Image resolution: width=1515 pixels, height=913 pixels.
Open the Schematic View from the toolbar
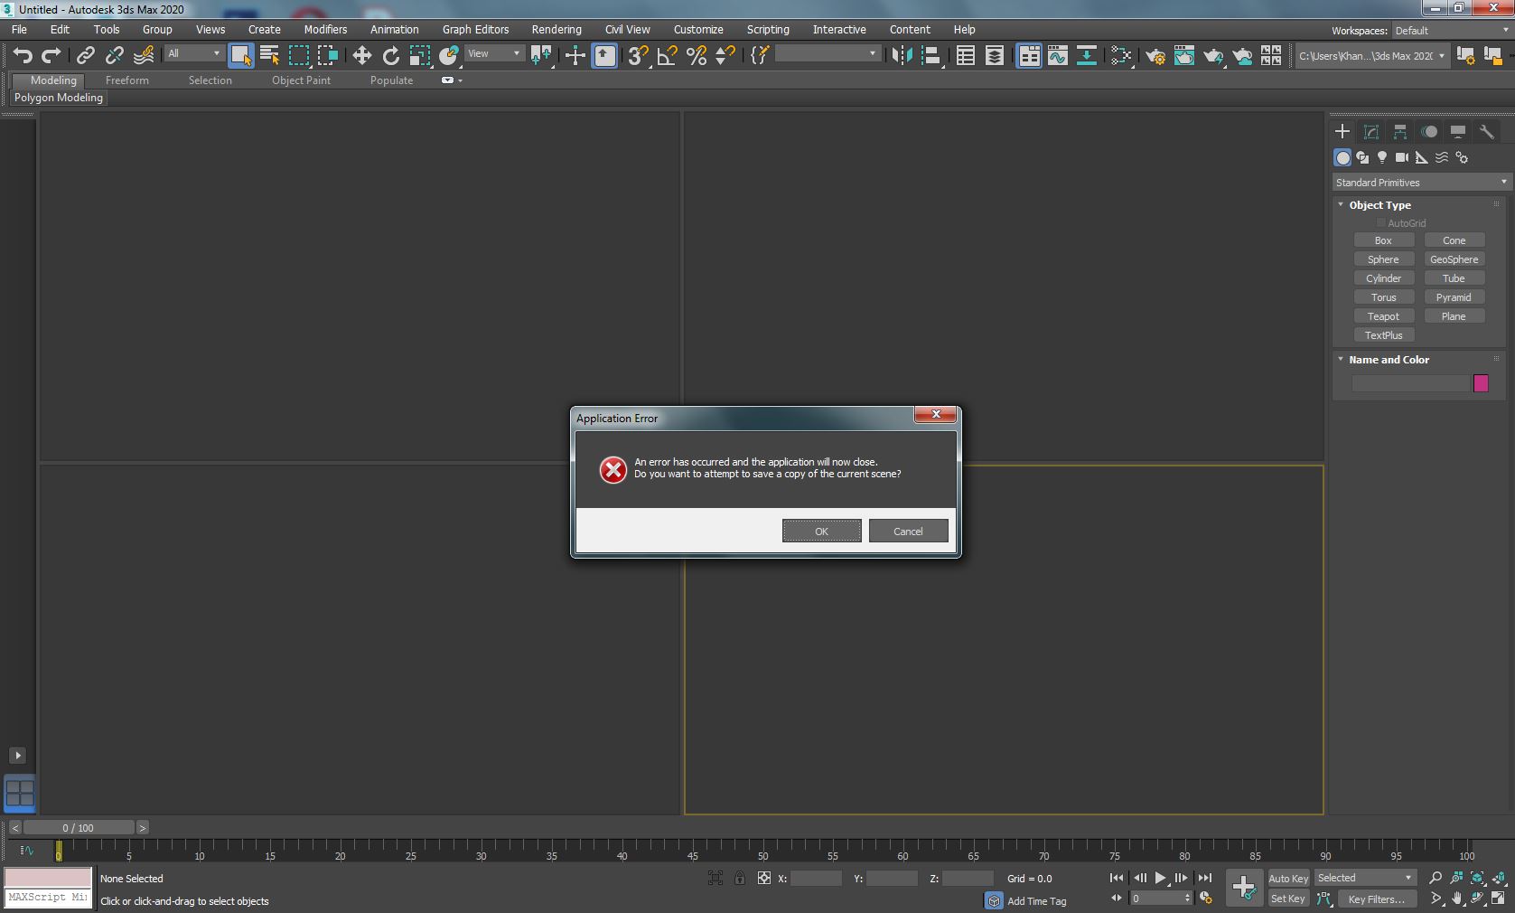tap(1087, 55)
